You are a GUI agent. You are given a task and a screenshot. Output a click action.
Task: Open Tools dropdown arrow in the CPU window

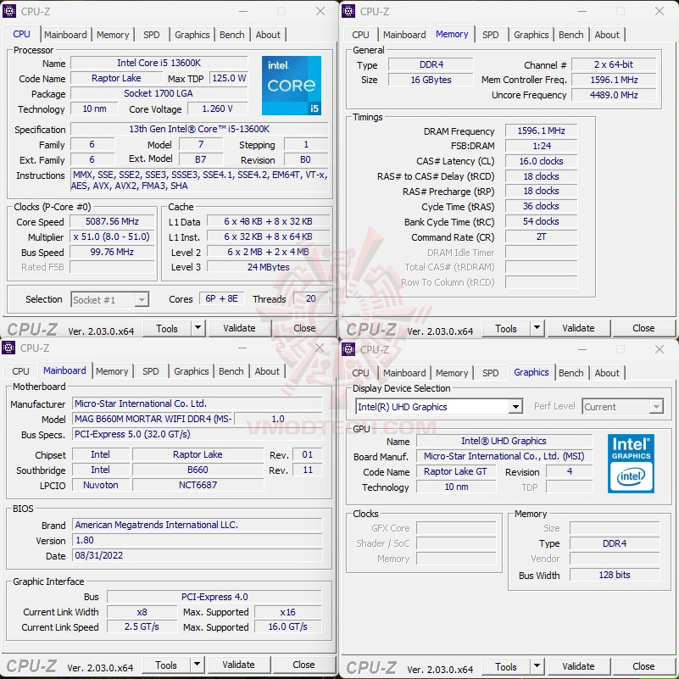click(198, 328)
